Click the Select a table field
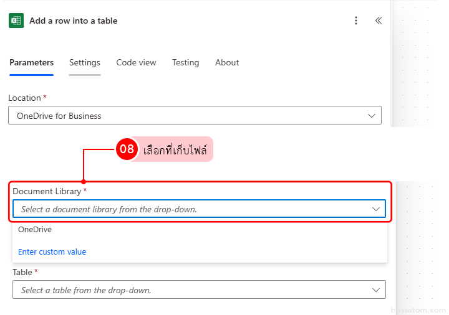449x315 pixels. pos(187,289)
